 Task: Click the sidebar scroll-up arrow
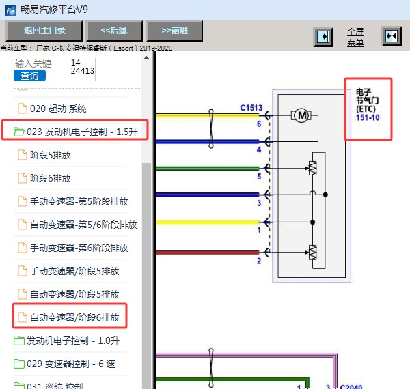pyautogui.click(x=147, y=57)
